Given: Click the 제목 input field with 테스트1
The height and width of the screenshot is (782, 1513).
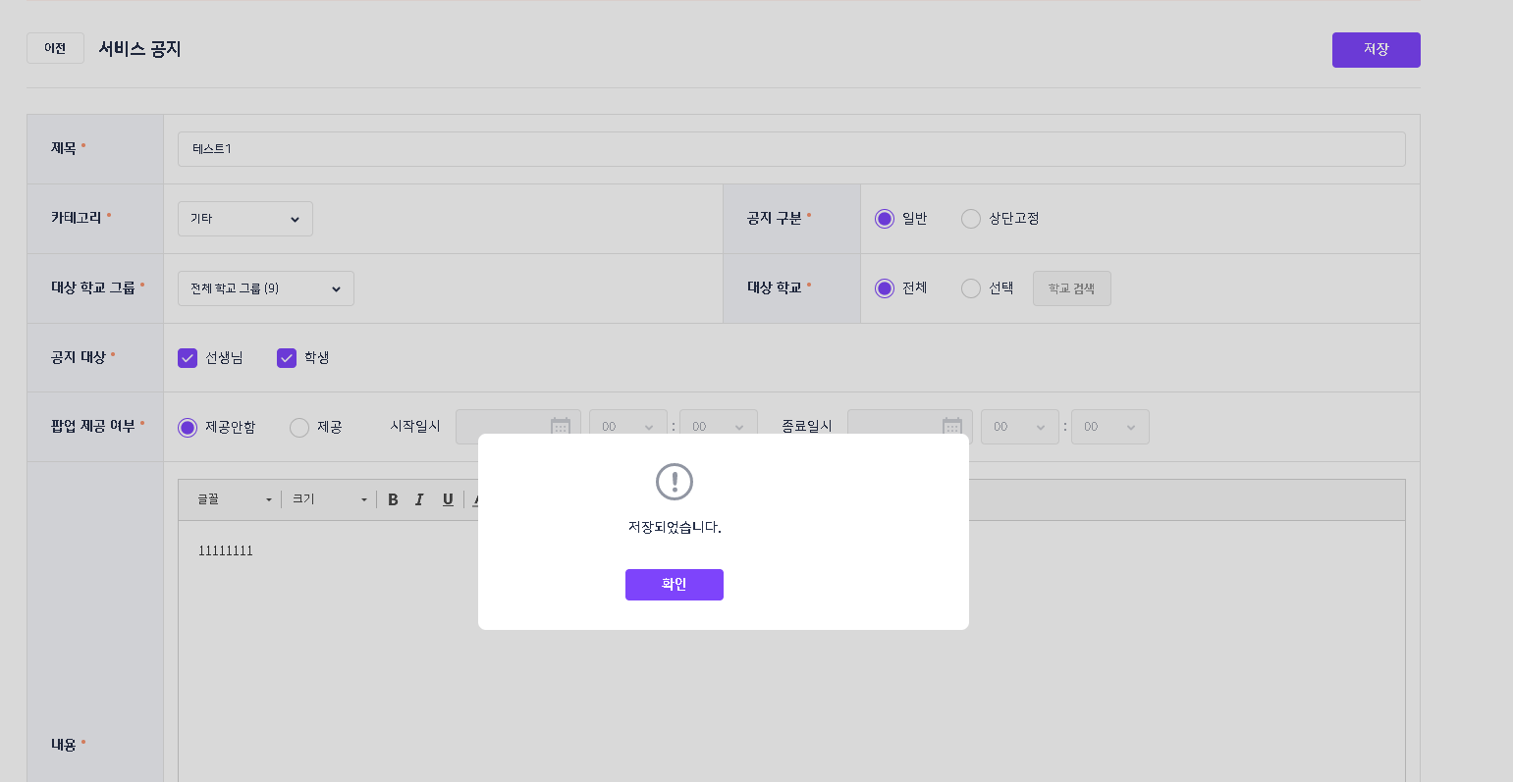Looking at the screenshot, I should (x=791, y=149).
